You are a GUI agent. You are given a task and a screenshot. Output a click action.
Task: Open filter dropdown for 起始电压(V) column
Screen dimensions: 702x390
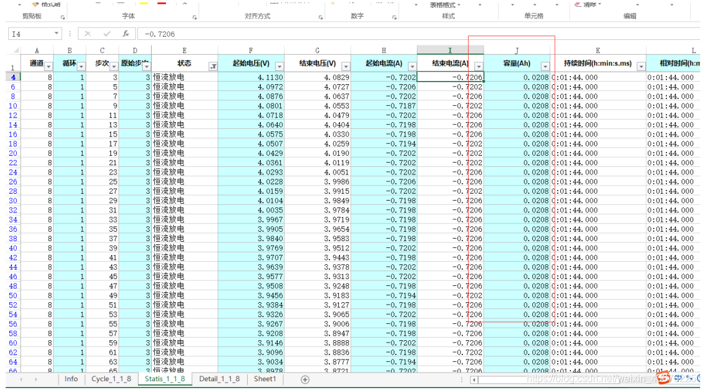coord(280,67)
